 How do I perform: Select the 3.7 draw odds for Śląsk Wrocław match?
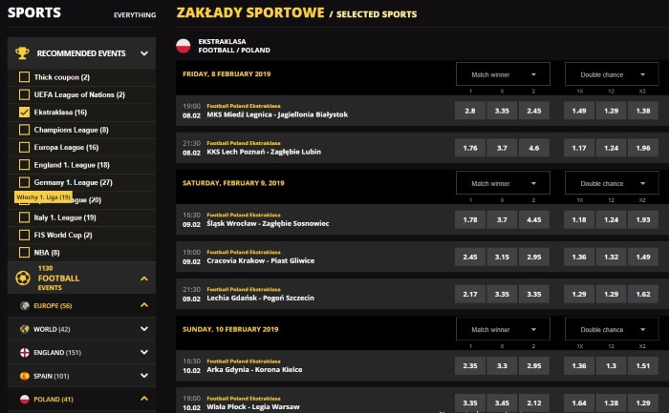click(x=503, y=220)
